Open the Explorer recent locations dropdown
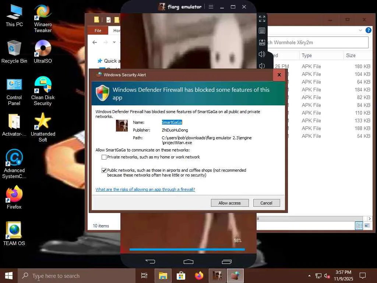This screenshot has height=283, width=377. [x=114, y=42]
